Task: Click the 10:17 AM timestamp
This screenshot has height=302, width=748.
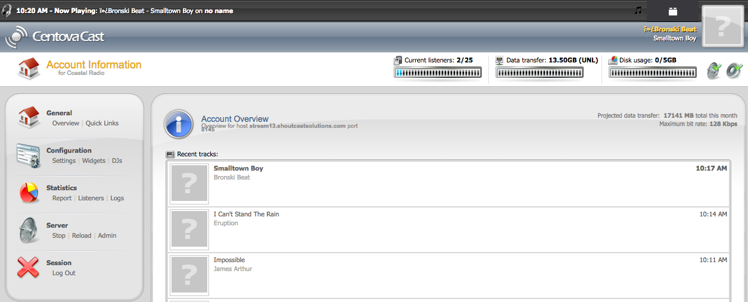Action: 711,168
